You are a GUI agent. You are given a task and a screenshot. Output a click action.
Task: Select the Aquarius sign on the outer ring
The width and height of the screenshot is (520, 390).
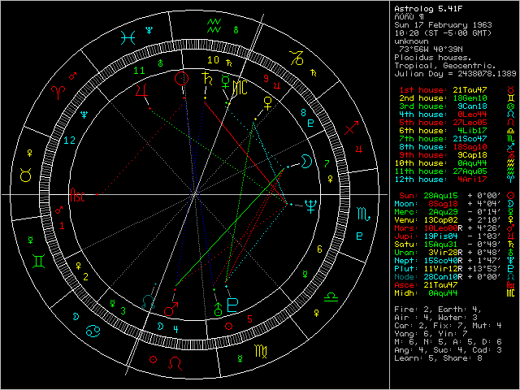214,23
